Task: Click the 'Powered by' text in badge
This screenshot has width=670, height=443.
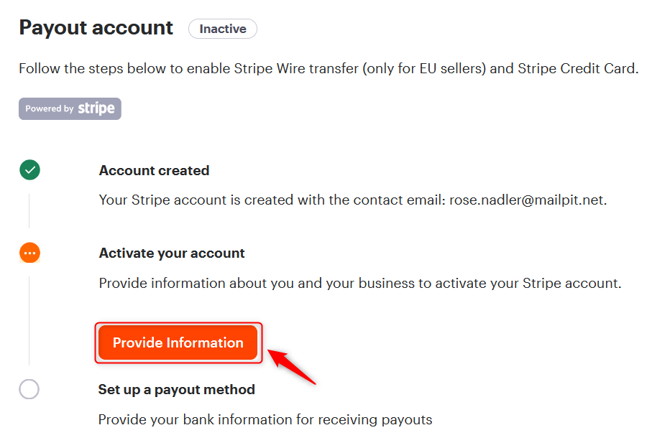Action: click(x=50, y=108)
